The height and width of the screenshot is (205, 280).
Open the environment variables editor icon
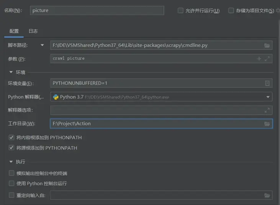coord(267,83)
